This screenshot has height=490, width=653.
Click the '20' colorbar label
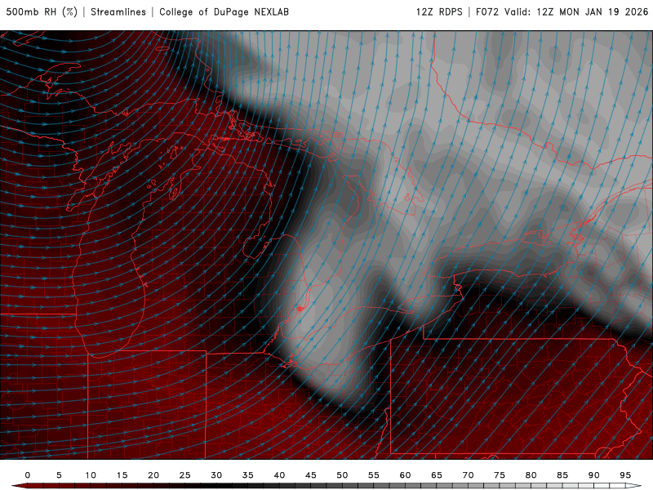[x=153, y=475]
